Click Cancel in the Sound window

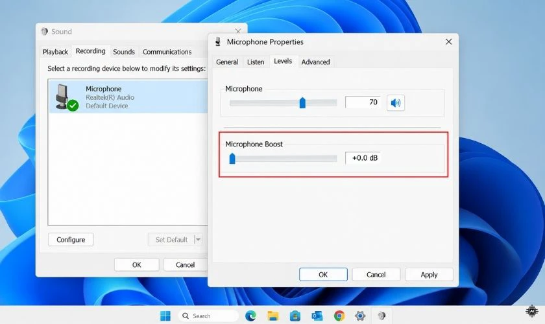point(186,264)
